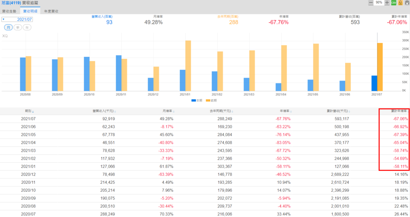
Task: Click revenue value 117,932
Action: click(108, 159)
